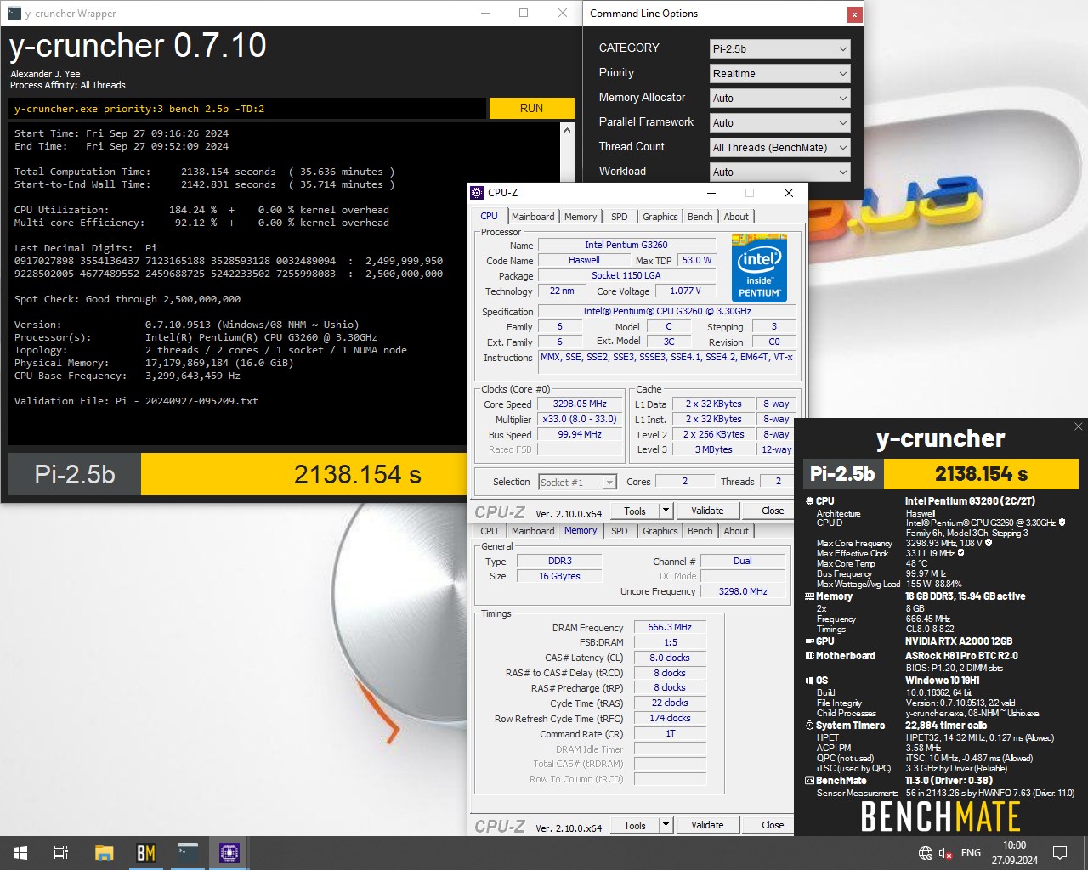Click the Pi-2.5b label in the BenchMate panel

coord(843,474)
